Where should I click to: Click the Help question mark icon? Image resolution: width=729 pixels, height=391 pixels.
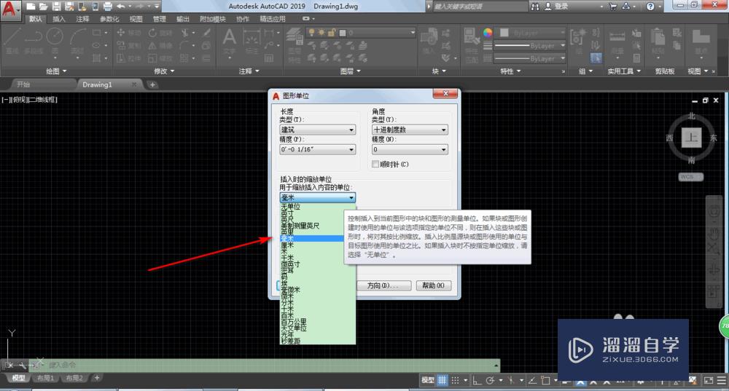pos(650,7)
